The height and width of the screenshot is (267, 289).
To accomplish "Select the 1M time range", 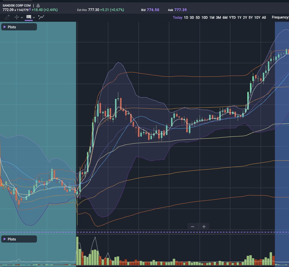I will 212,18.
